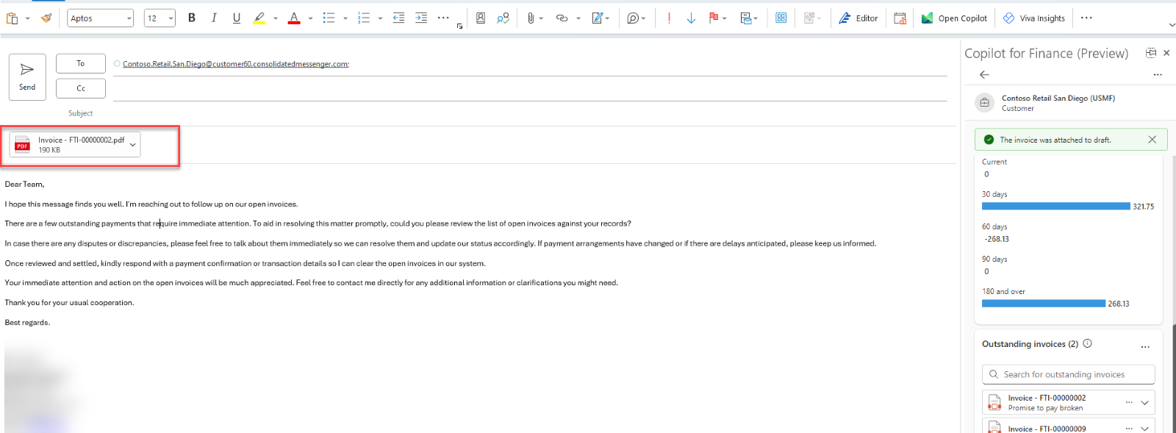The width and height of the screenshot is (1176, 433).
Task: Increase the paragraph indent
Action: click(x=421, y=18)
